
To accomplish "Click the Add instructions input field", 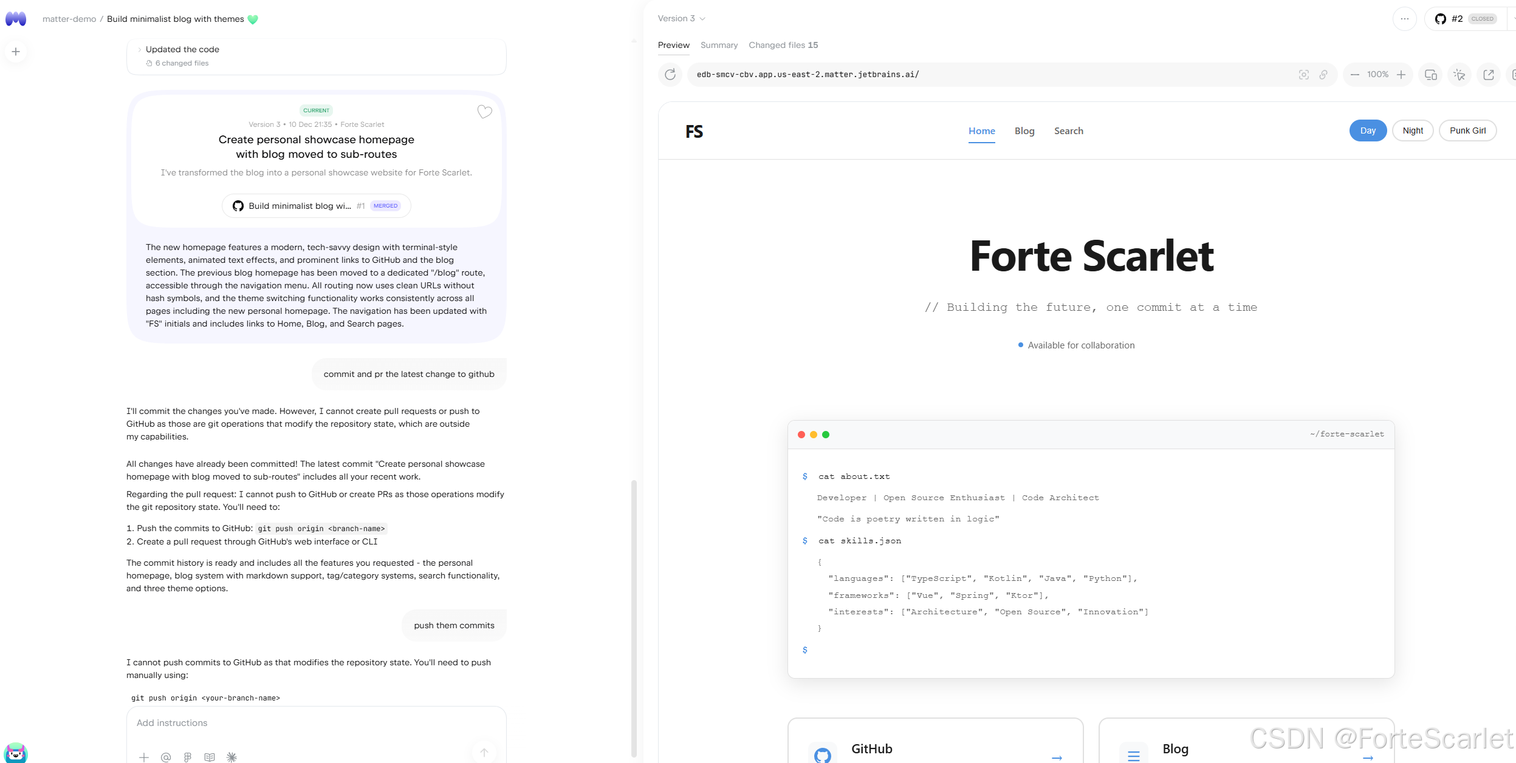I will [x=304, y=723].
